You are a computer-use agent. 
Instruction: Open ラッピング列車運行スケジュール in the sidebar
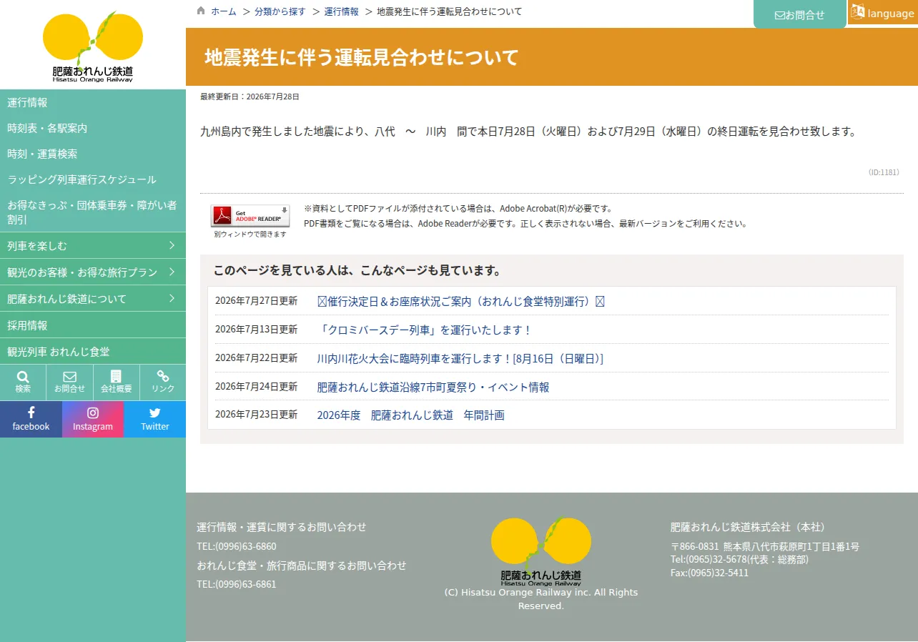coord(93,179)
